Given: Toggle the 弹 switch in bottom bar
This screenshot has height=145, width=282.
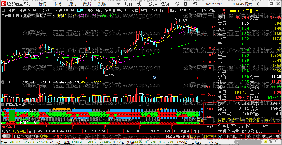Looking at the screenshot, I should pos(6,136).
